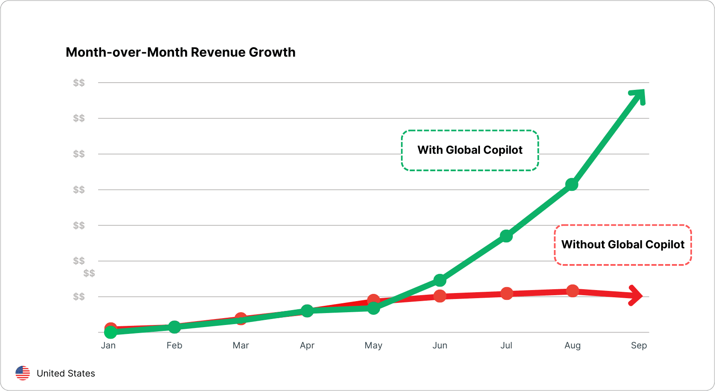Screen dimensions: 715x391
Task: Click the green data point for May
Action: pos(374,308)
